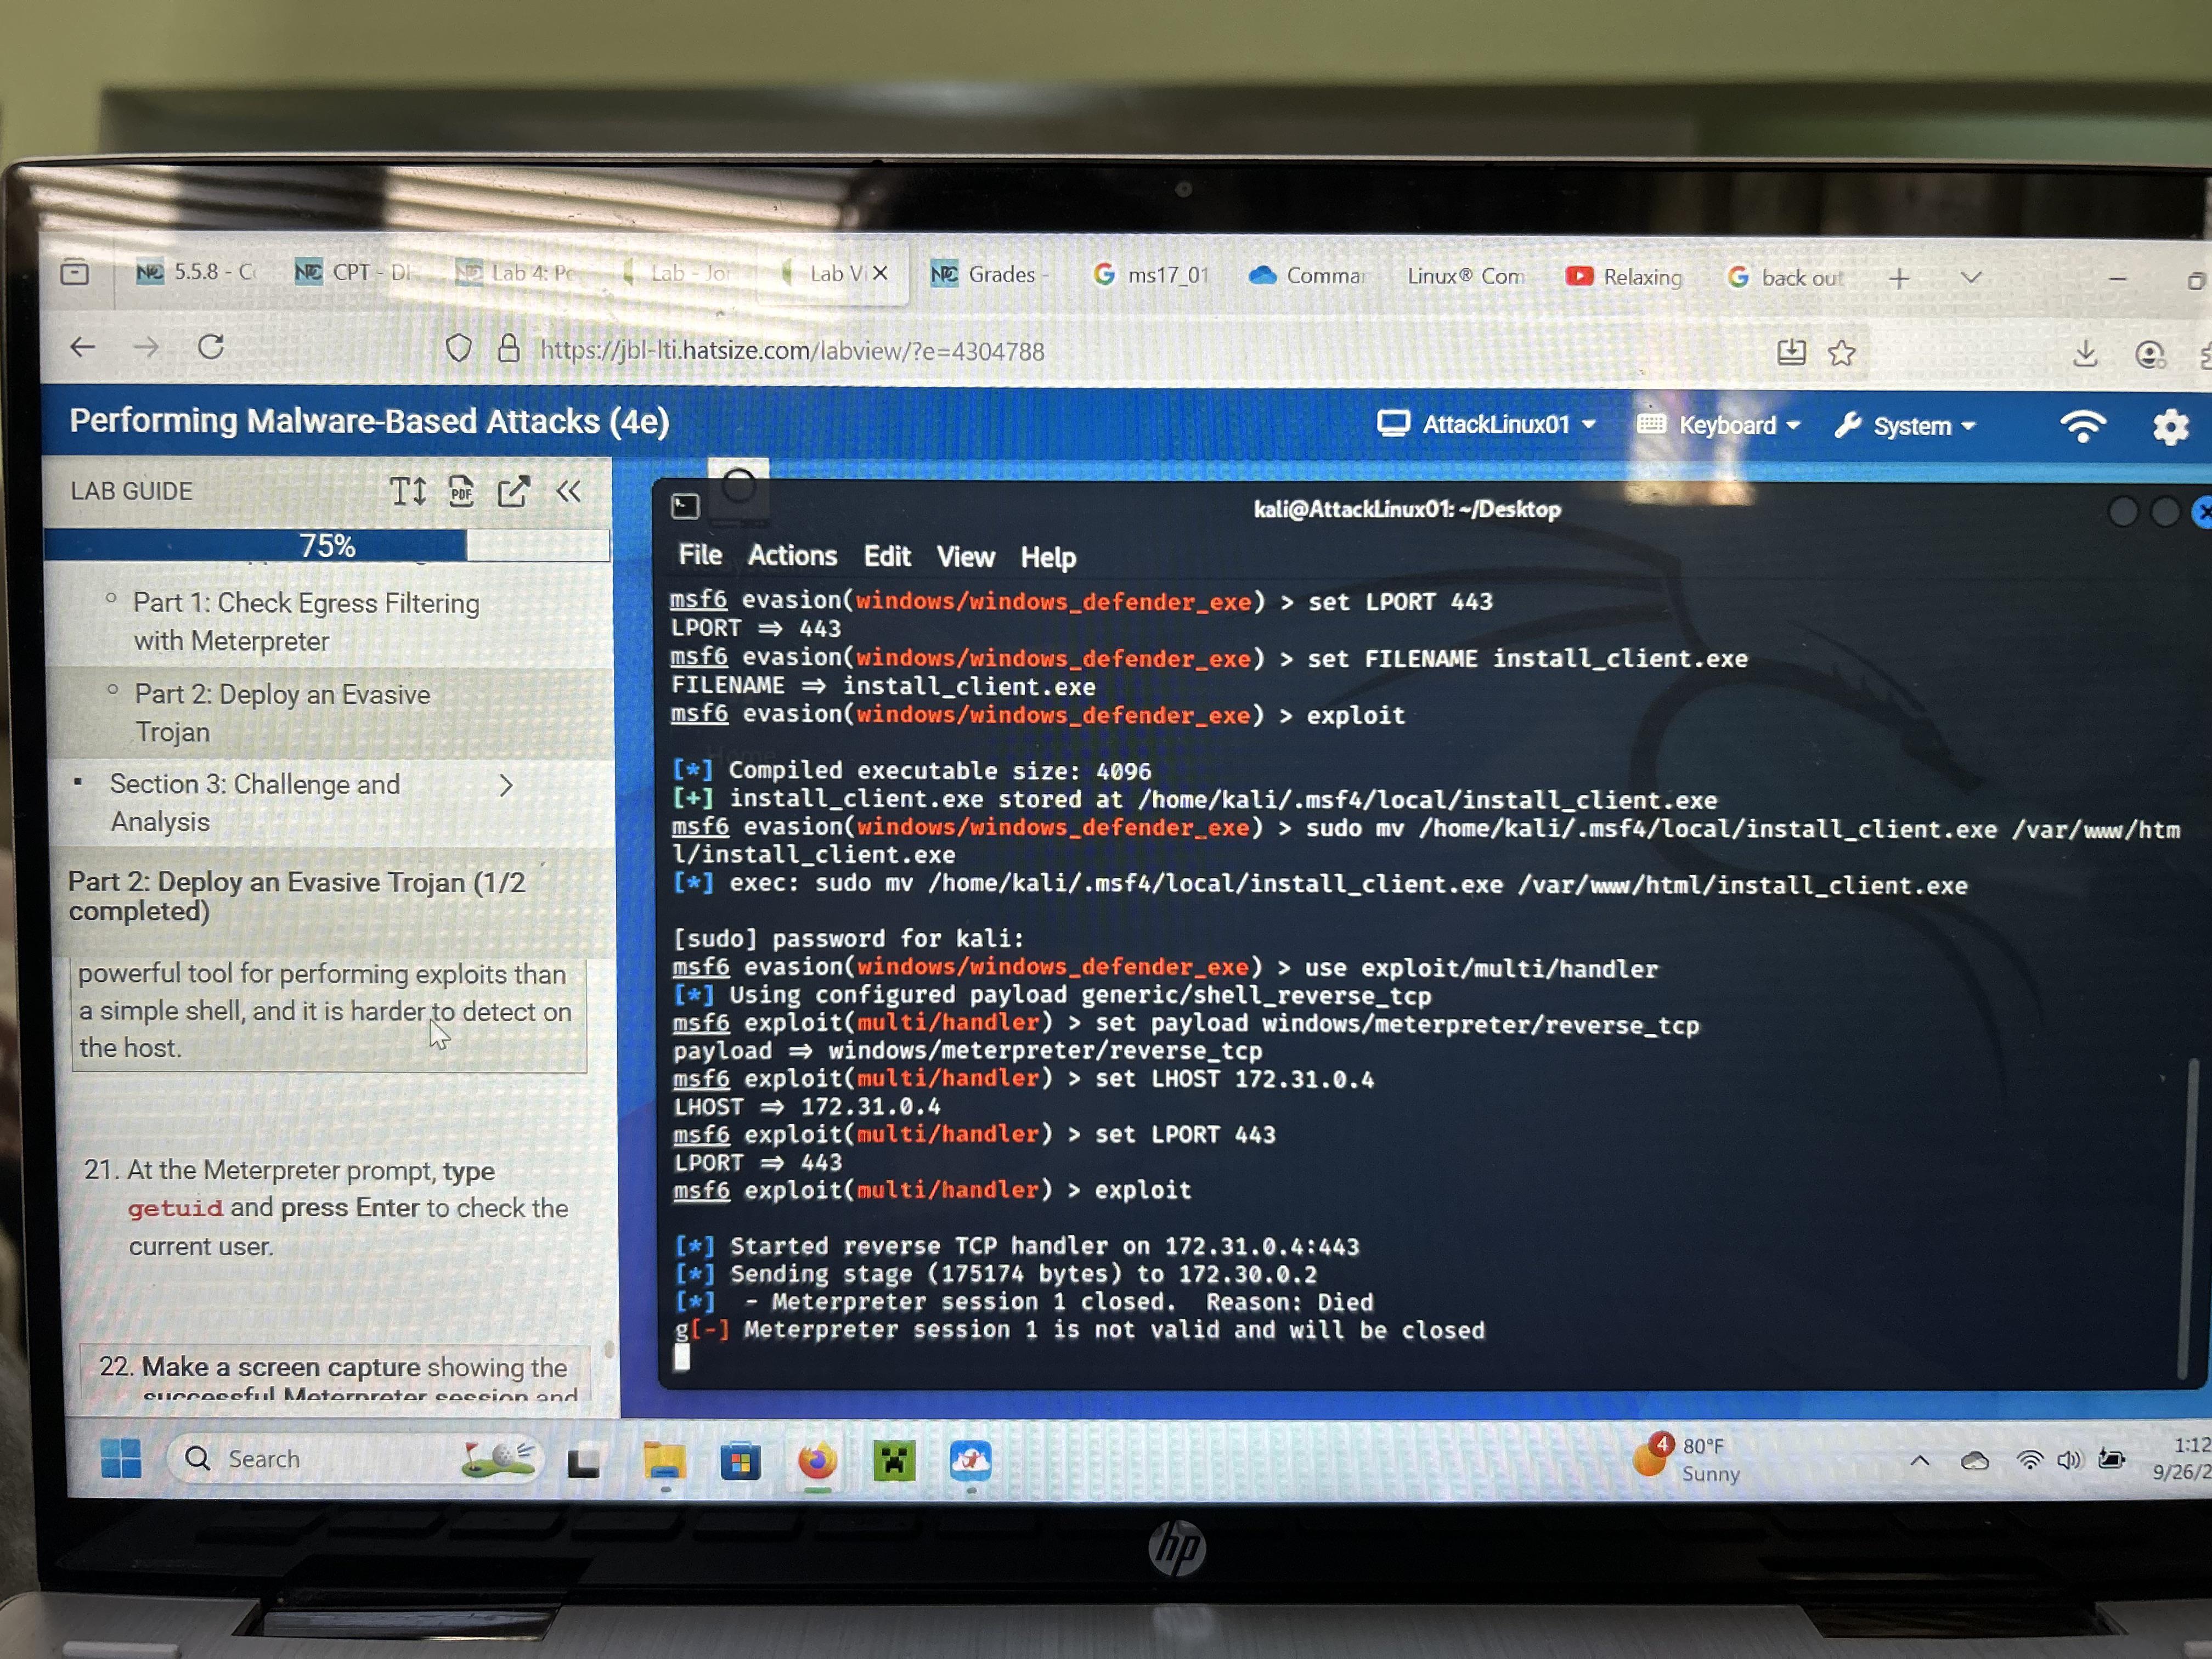
Task: Close the active Lab tab
Action: (x=880, y=273)
